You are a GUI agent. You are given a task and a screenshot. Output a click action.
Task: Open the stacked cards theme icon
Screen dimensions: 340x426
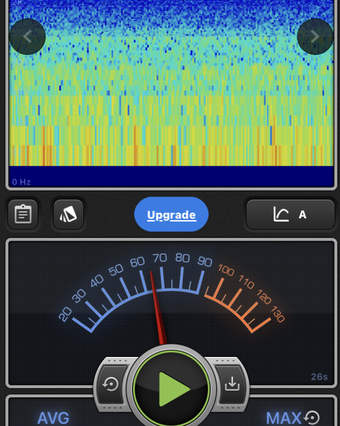[68, 214]
